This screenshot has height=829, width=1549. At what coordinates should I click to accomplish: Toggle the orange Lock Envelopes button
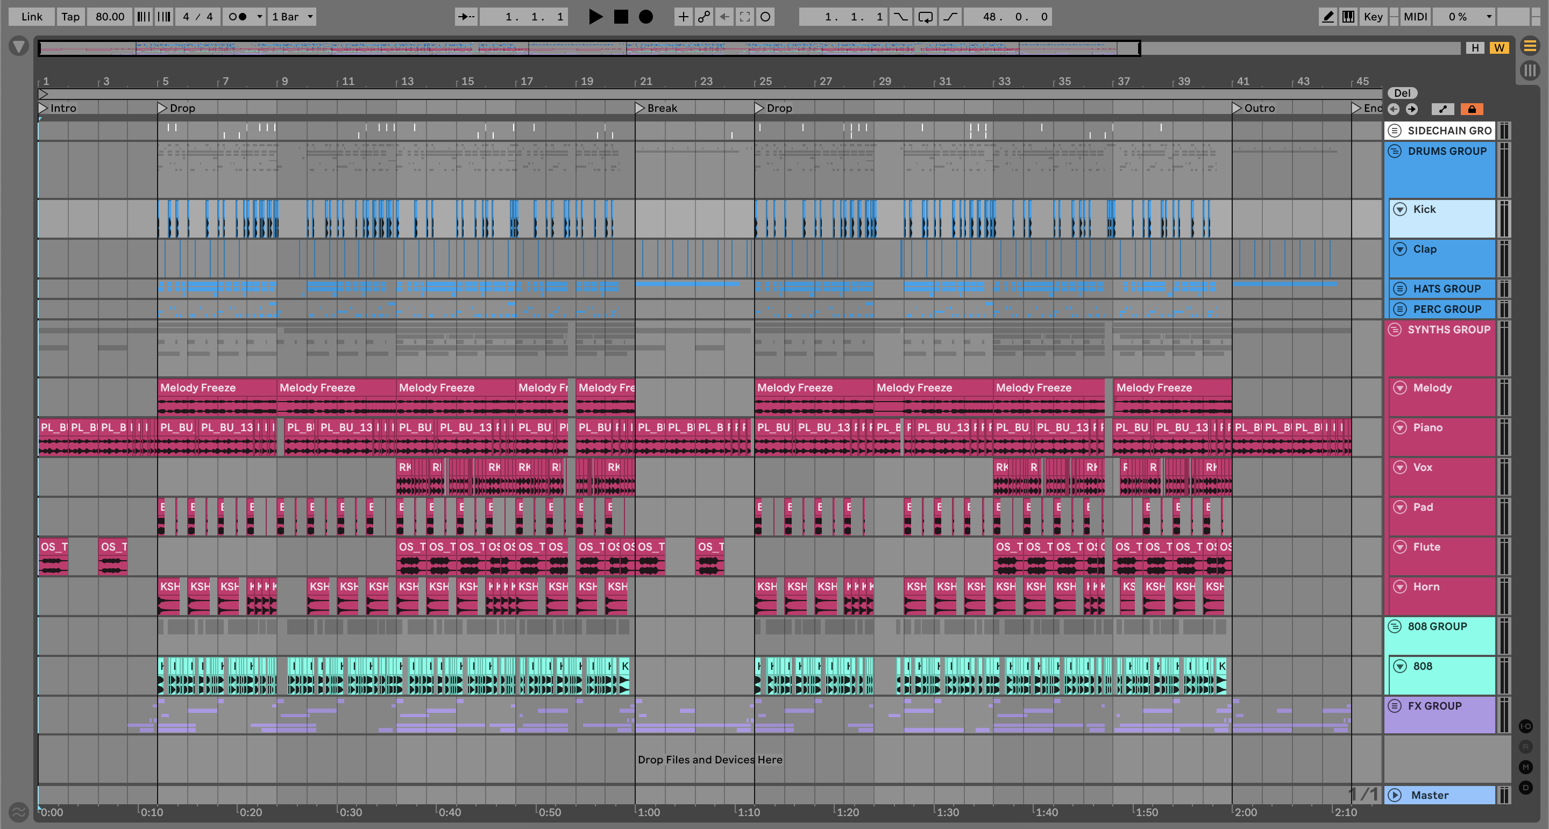coord(1472,109)
